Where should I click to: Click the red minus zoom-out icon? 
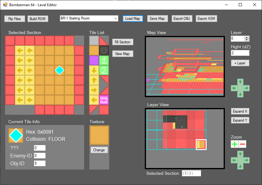243,144
